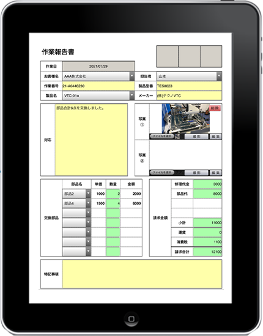This screenshot has width=263, height=336.
Task: Expand the 担当者 dropdown showing 山本
Action: tap(189, 76)
